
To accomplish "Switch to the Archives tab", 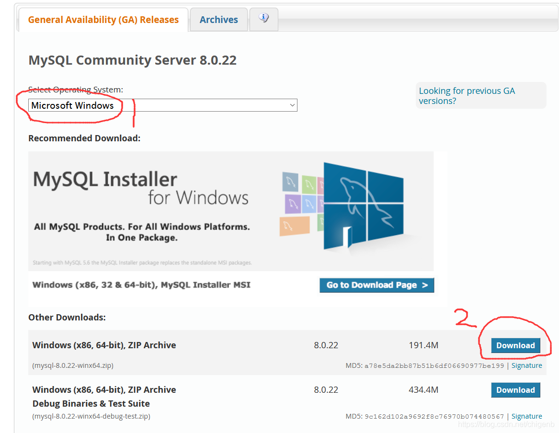I will point(218,20).
